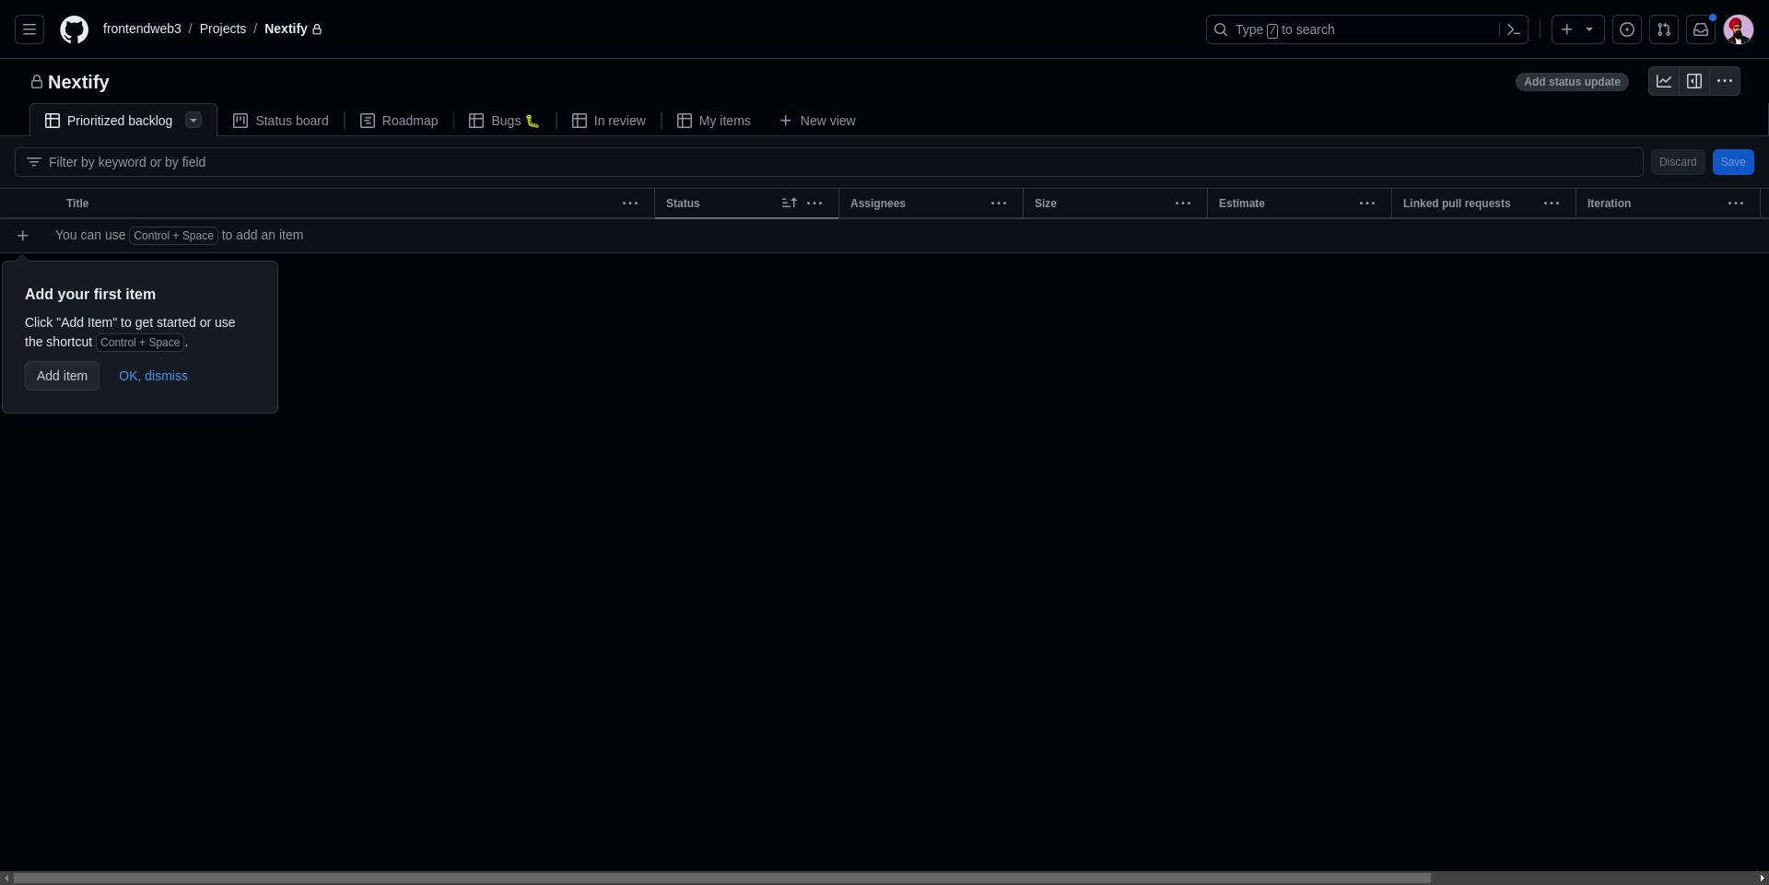Open the Notifications inbox icon
This screenshot has height=885, width=1769.
coord(1701,29)
